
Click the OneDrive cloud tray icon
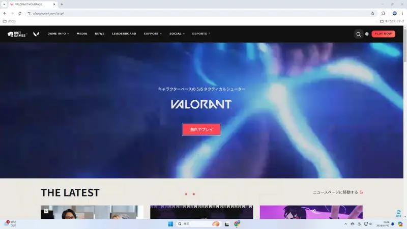[x=353, y=224]
